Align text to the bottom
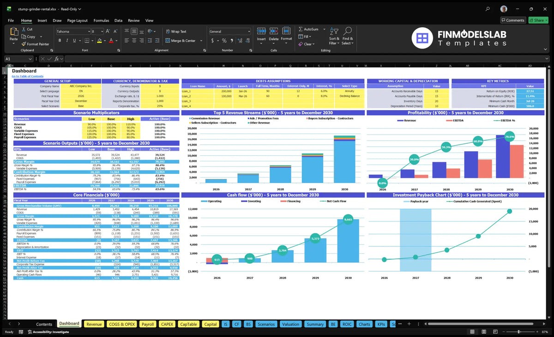Viewport: 554px width, 337px height. (x=141, y=31)
